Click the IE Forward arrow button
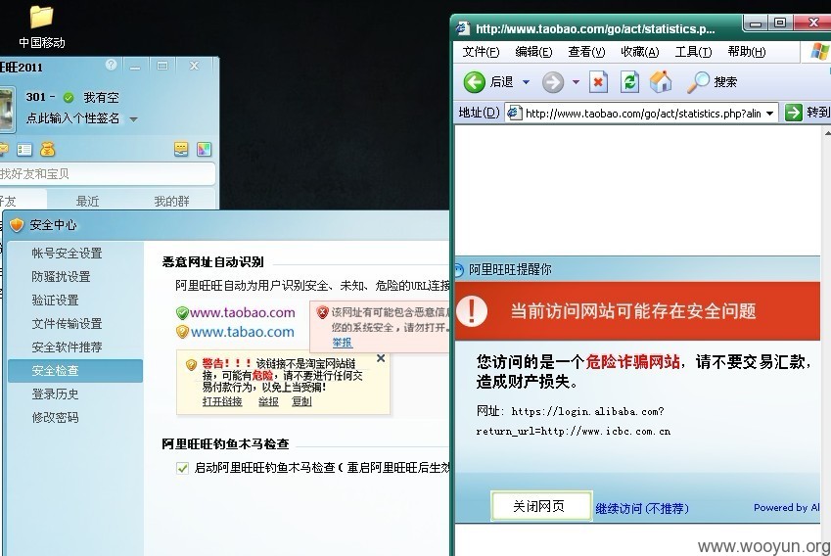 [553, 82]
